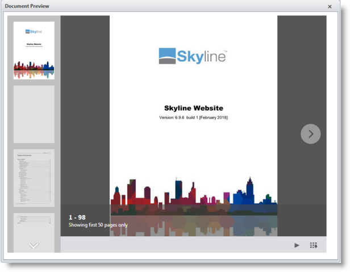Close the Document Preview dialog
The image size is (350, 272).
click(x=330, y=7)
